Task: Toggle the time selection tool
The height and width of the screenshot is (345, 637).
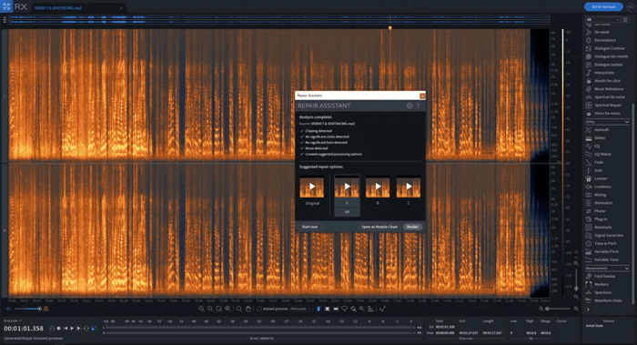Action: click(x=318, y=309)
